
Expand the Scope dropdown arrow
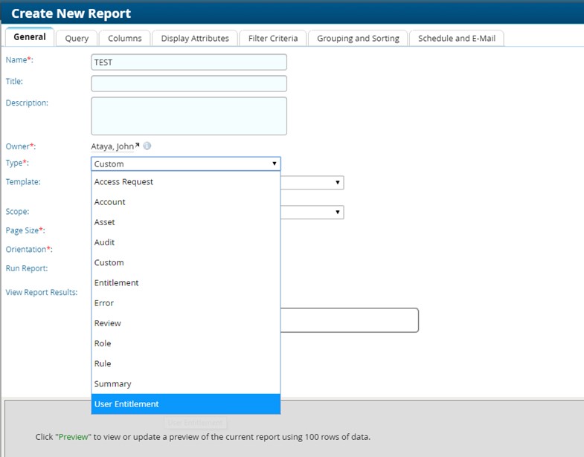338,212
